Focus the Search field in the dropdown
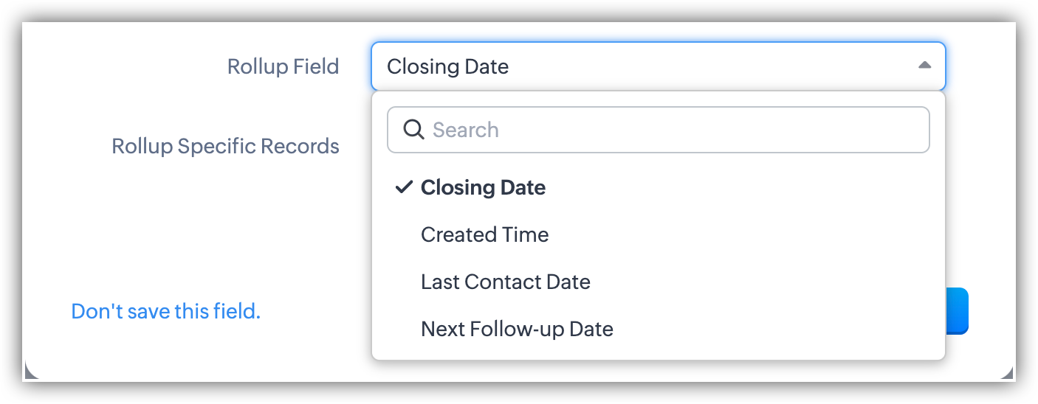This screenshot has width=1038, height=404. coord(664,130)
